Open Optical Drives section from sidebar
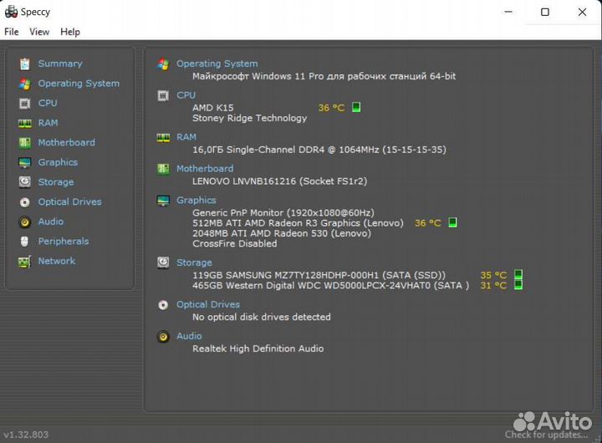The height and width of the screenshot is (443, 602). (x=69, y=201)
